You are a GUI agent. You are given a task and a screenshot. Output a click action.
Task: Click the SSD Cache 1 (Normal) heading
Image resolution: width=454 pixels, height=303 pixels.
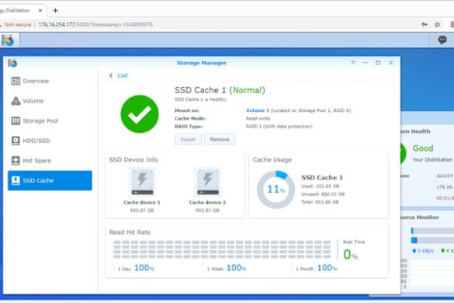[x=220, y=90]
